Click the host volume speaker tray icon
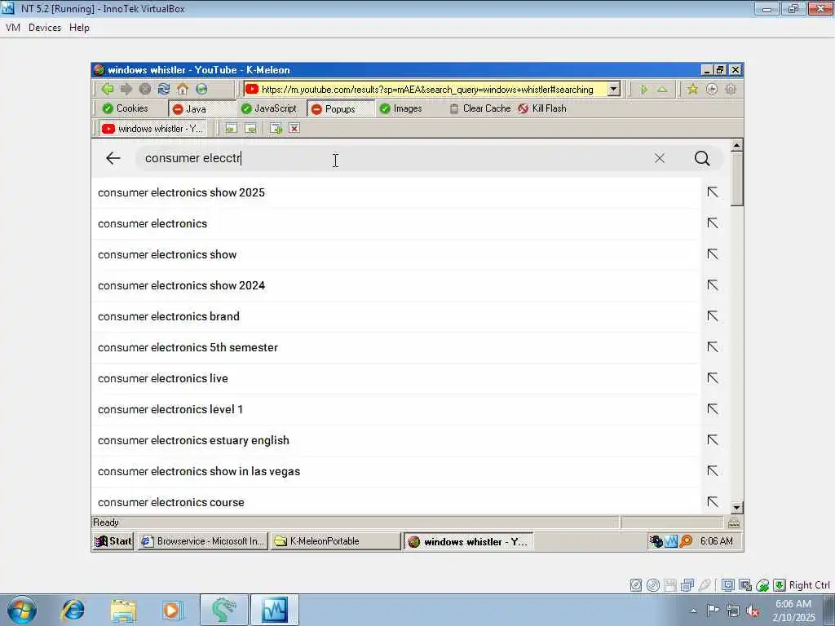The image size is (835, 626). click(x=753, y=611)
